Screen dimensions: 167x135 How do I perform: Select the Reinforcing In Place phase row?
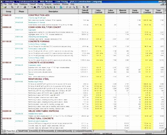(x=36, y=82)
